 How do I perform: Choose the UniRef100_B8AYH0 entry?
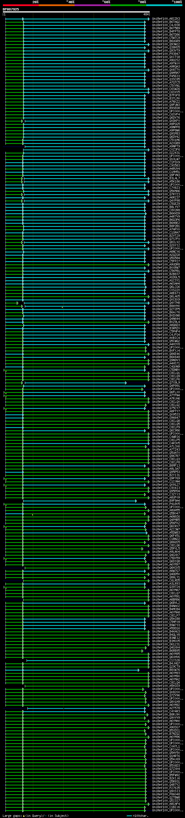pyautogui.click(x=166, y=306)
